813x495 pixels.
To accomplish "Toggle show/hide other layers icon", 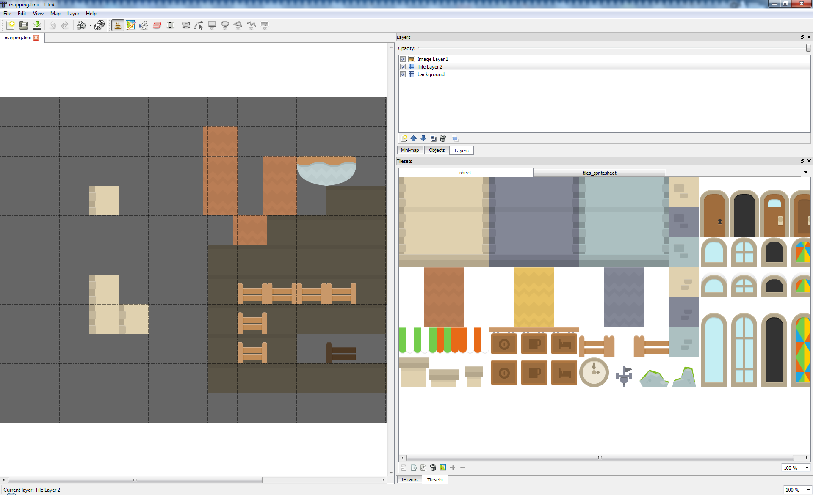I will tap(455, 138).
